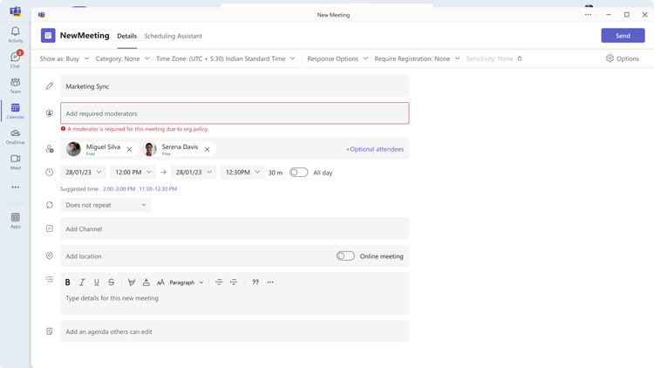
Task: Go to Calendar in sidebar
Action: (16, 111)
